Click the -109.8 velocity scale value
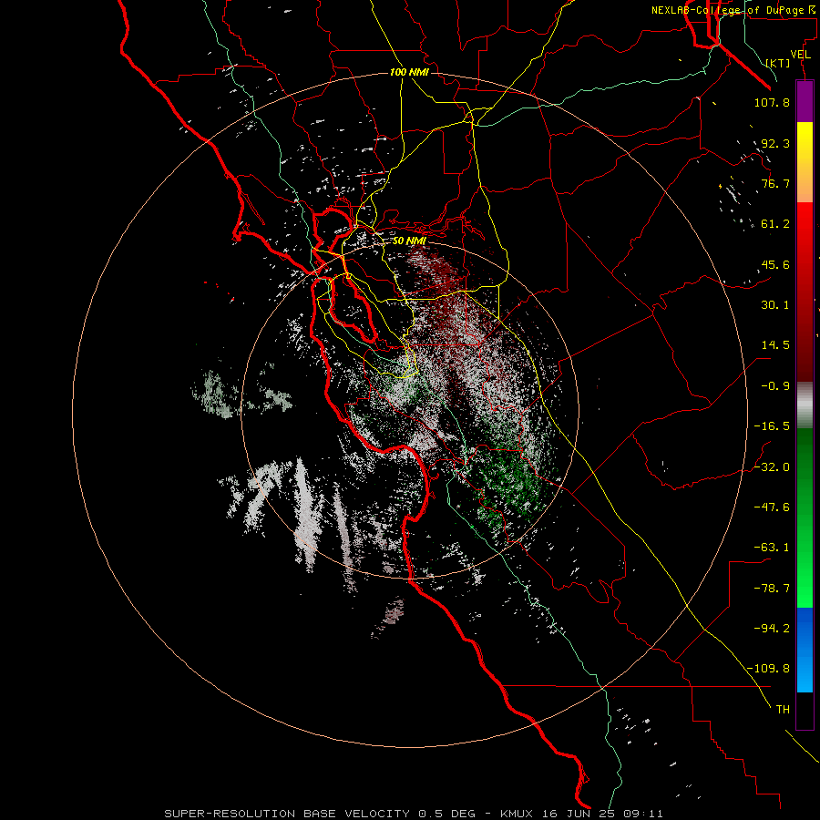 [768, 669]
